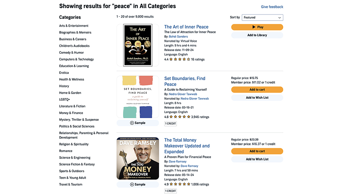Screen dimensions: 344x194
Task: Play The Art of Inner Peace audiobook
Action: 257,27
